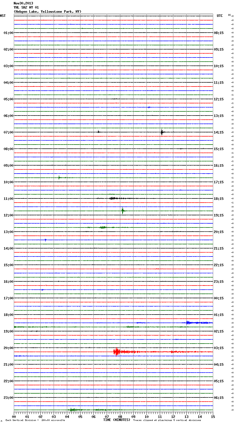Click the "00" minute axis tick label
Image resolution: width=235 pixels, height=424 pixels.
point(14,416)
